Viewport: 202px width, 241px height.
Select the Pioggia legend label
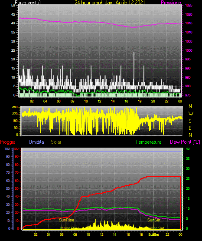[8, 142]
